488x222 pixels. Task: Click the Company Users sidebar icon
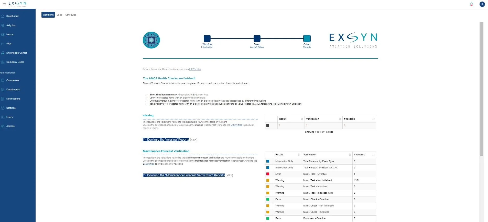click(3, 62)
